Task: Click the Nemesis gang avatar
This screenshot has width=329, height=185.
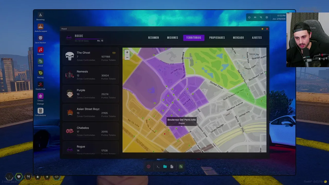Action: (70, 75)
